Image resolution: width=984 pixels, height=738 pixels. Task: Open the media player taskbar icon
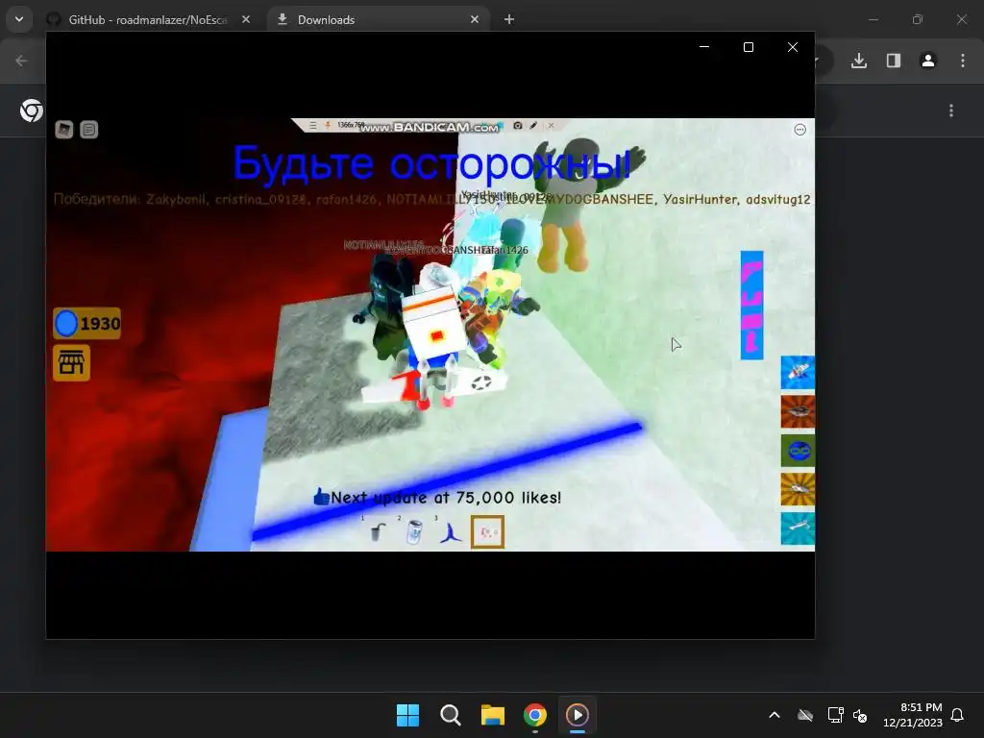pos(578,715)
